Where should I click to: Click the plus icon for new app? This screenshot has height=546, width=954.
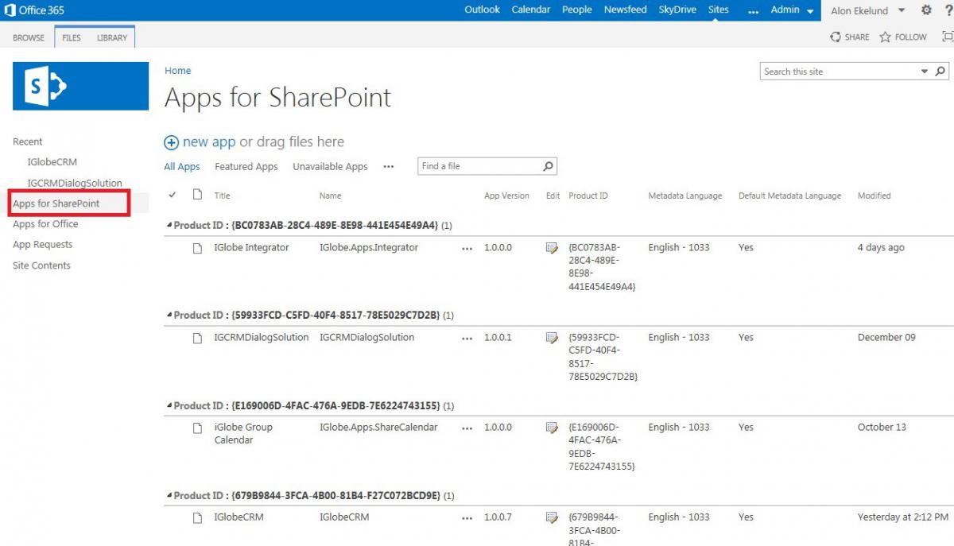pos(171,143)
